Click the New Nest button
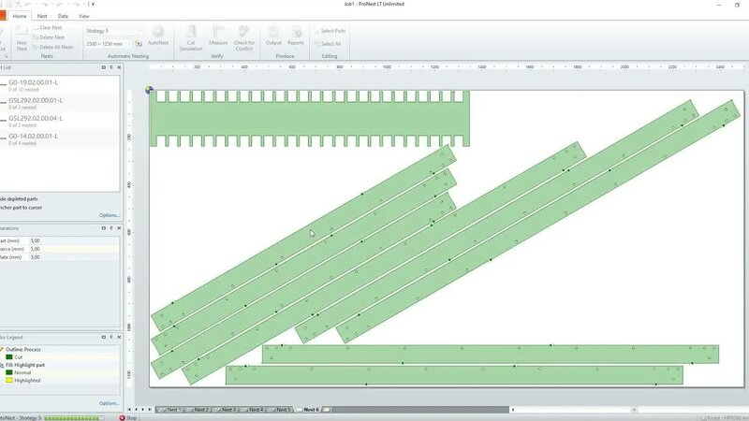The height and width of the screenshot is (421, 749). (x=22, y=37)
